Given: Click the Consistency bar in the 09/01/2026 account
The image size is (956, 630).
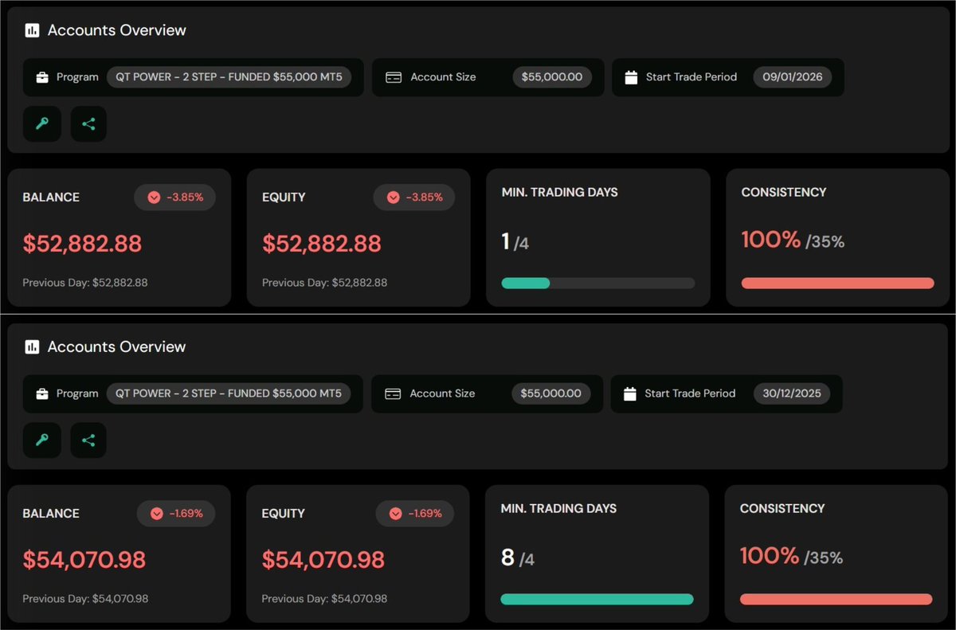Looking at the screenshot, I should click(837, 283).
